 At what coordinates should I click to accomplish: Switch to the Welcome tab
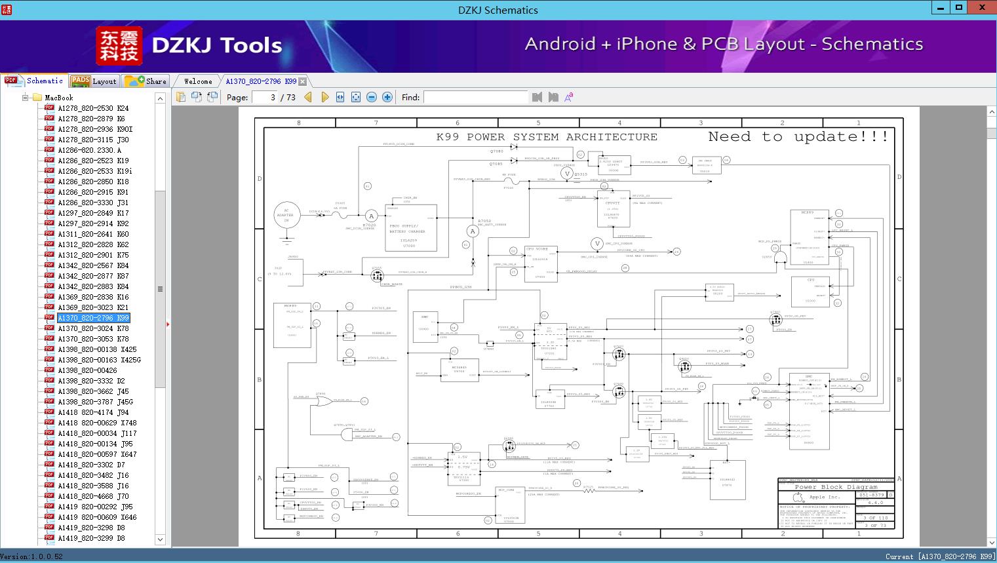tap(198, 81)
